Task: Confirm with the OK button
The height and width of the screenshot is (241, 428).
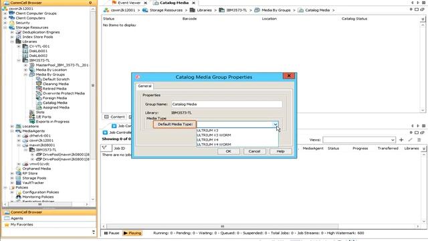Action: tap(229, 151)
